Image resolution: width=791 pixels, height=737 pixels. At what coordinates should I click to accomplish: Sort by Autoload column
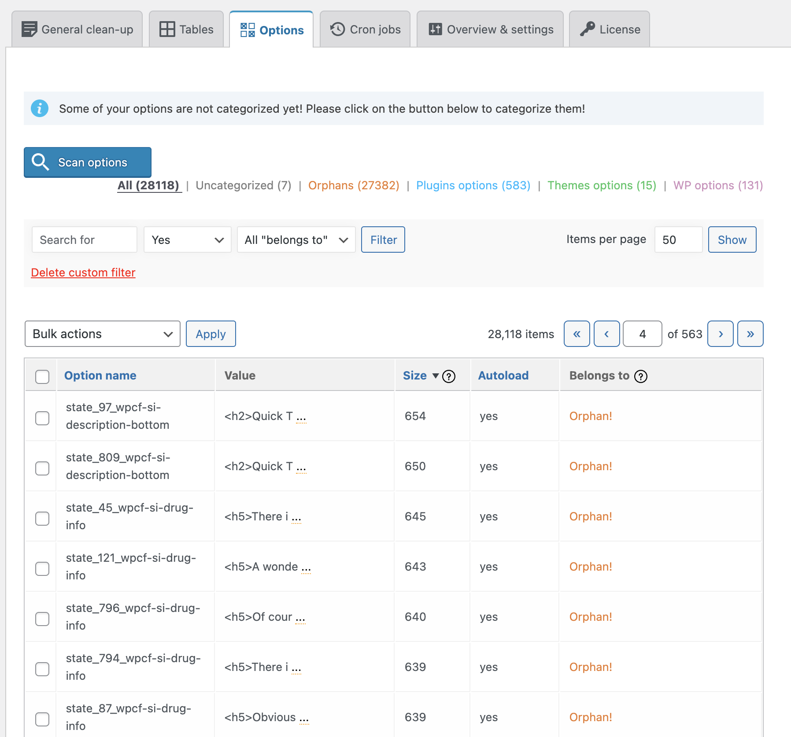[x=503, y=376]
